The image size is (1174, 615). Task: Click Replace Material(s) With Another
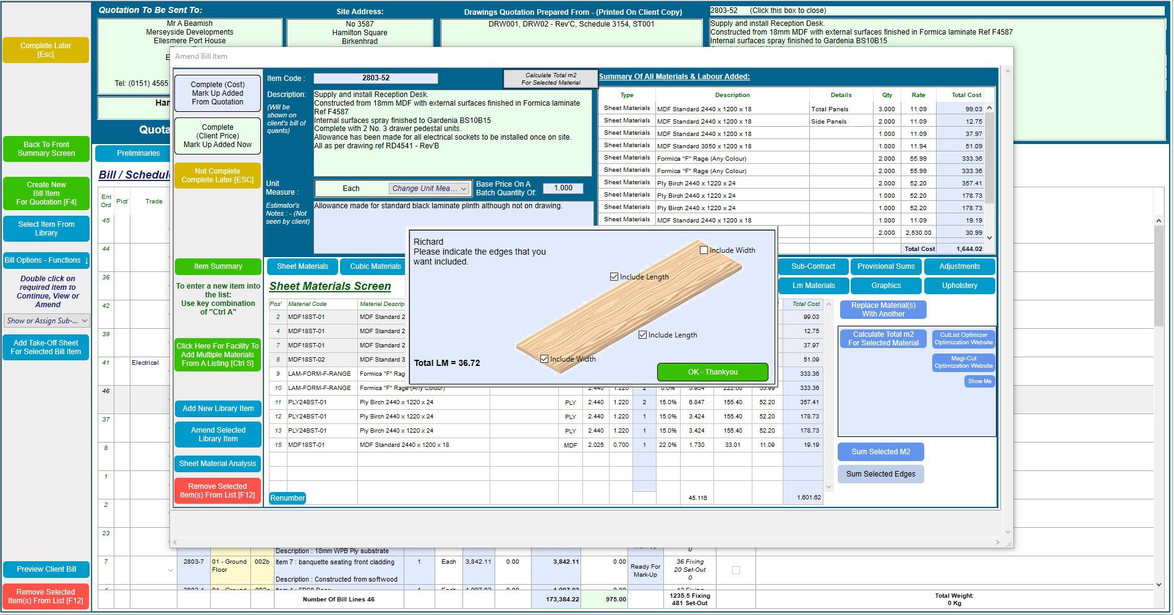(x=883, y=309)
